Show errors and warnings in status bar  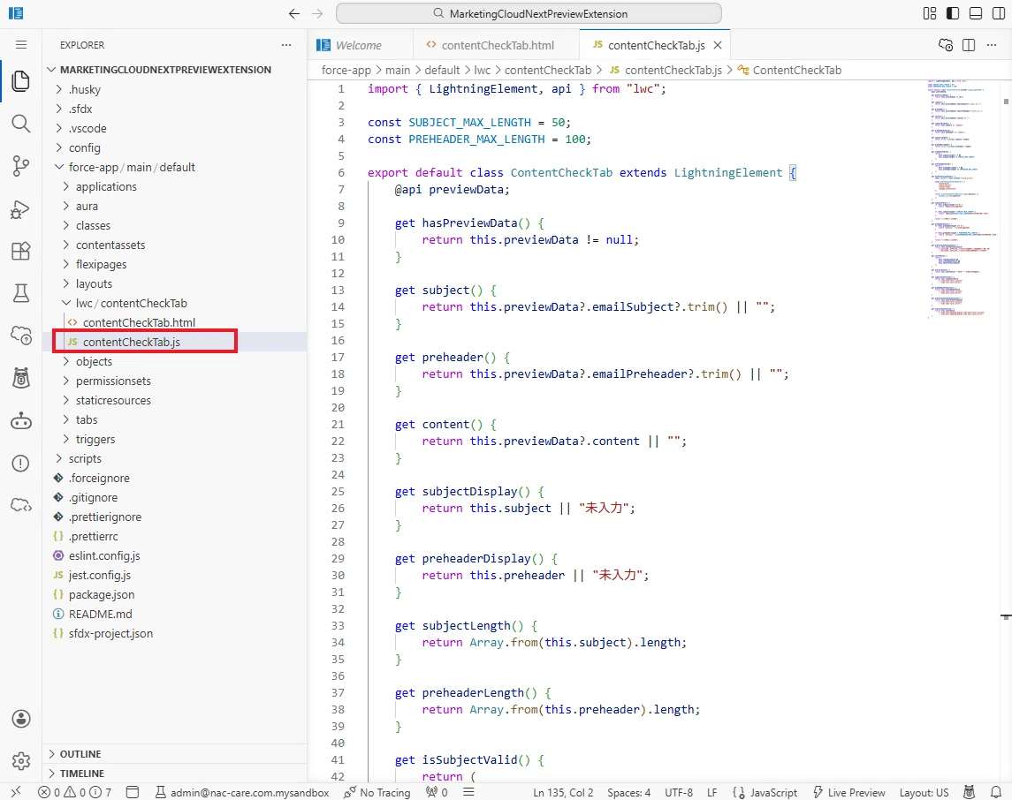click(74, 792)
